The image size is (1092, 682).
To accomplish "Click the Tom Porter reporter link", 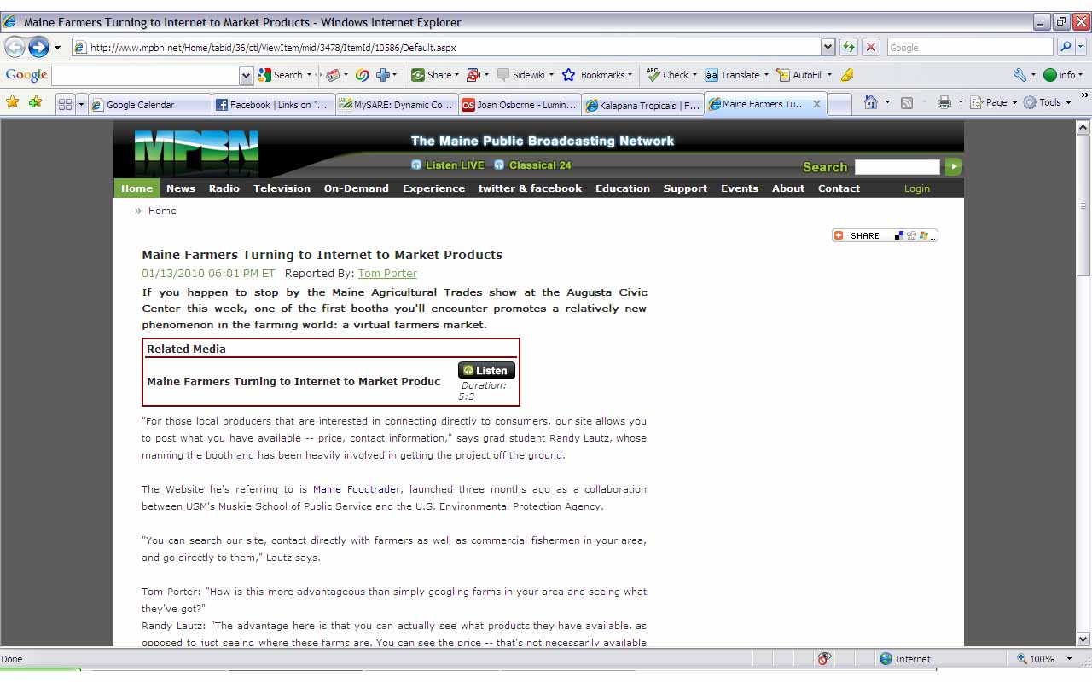I will click(x=387, y=274).
